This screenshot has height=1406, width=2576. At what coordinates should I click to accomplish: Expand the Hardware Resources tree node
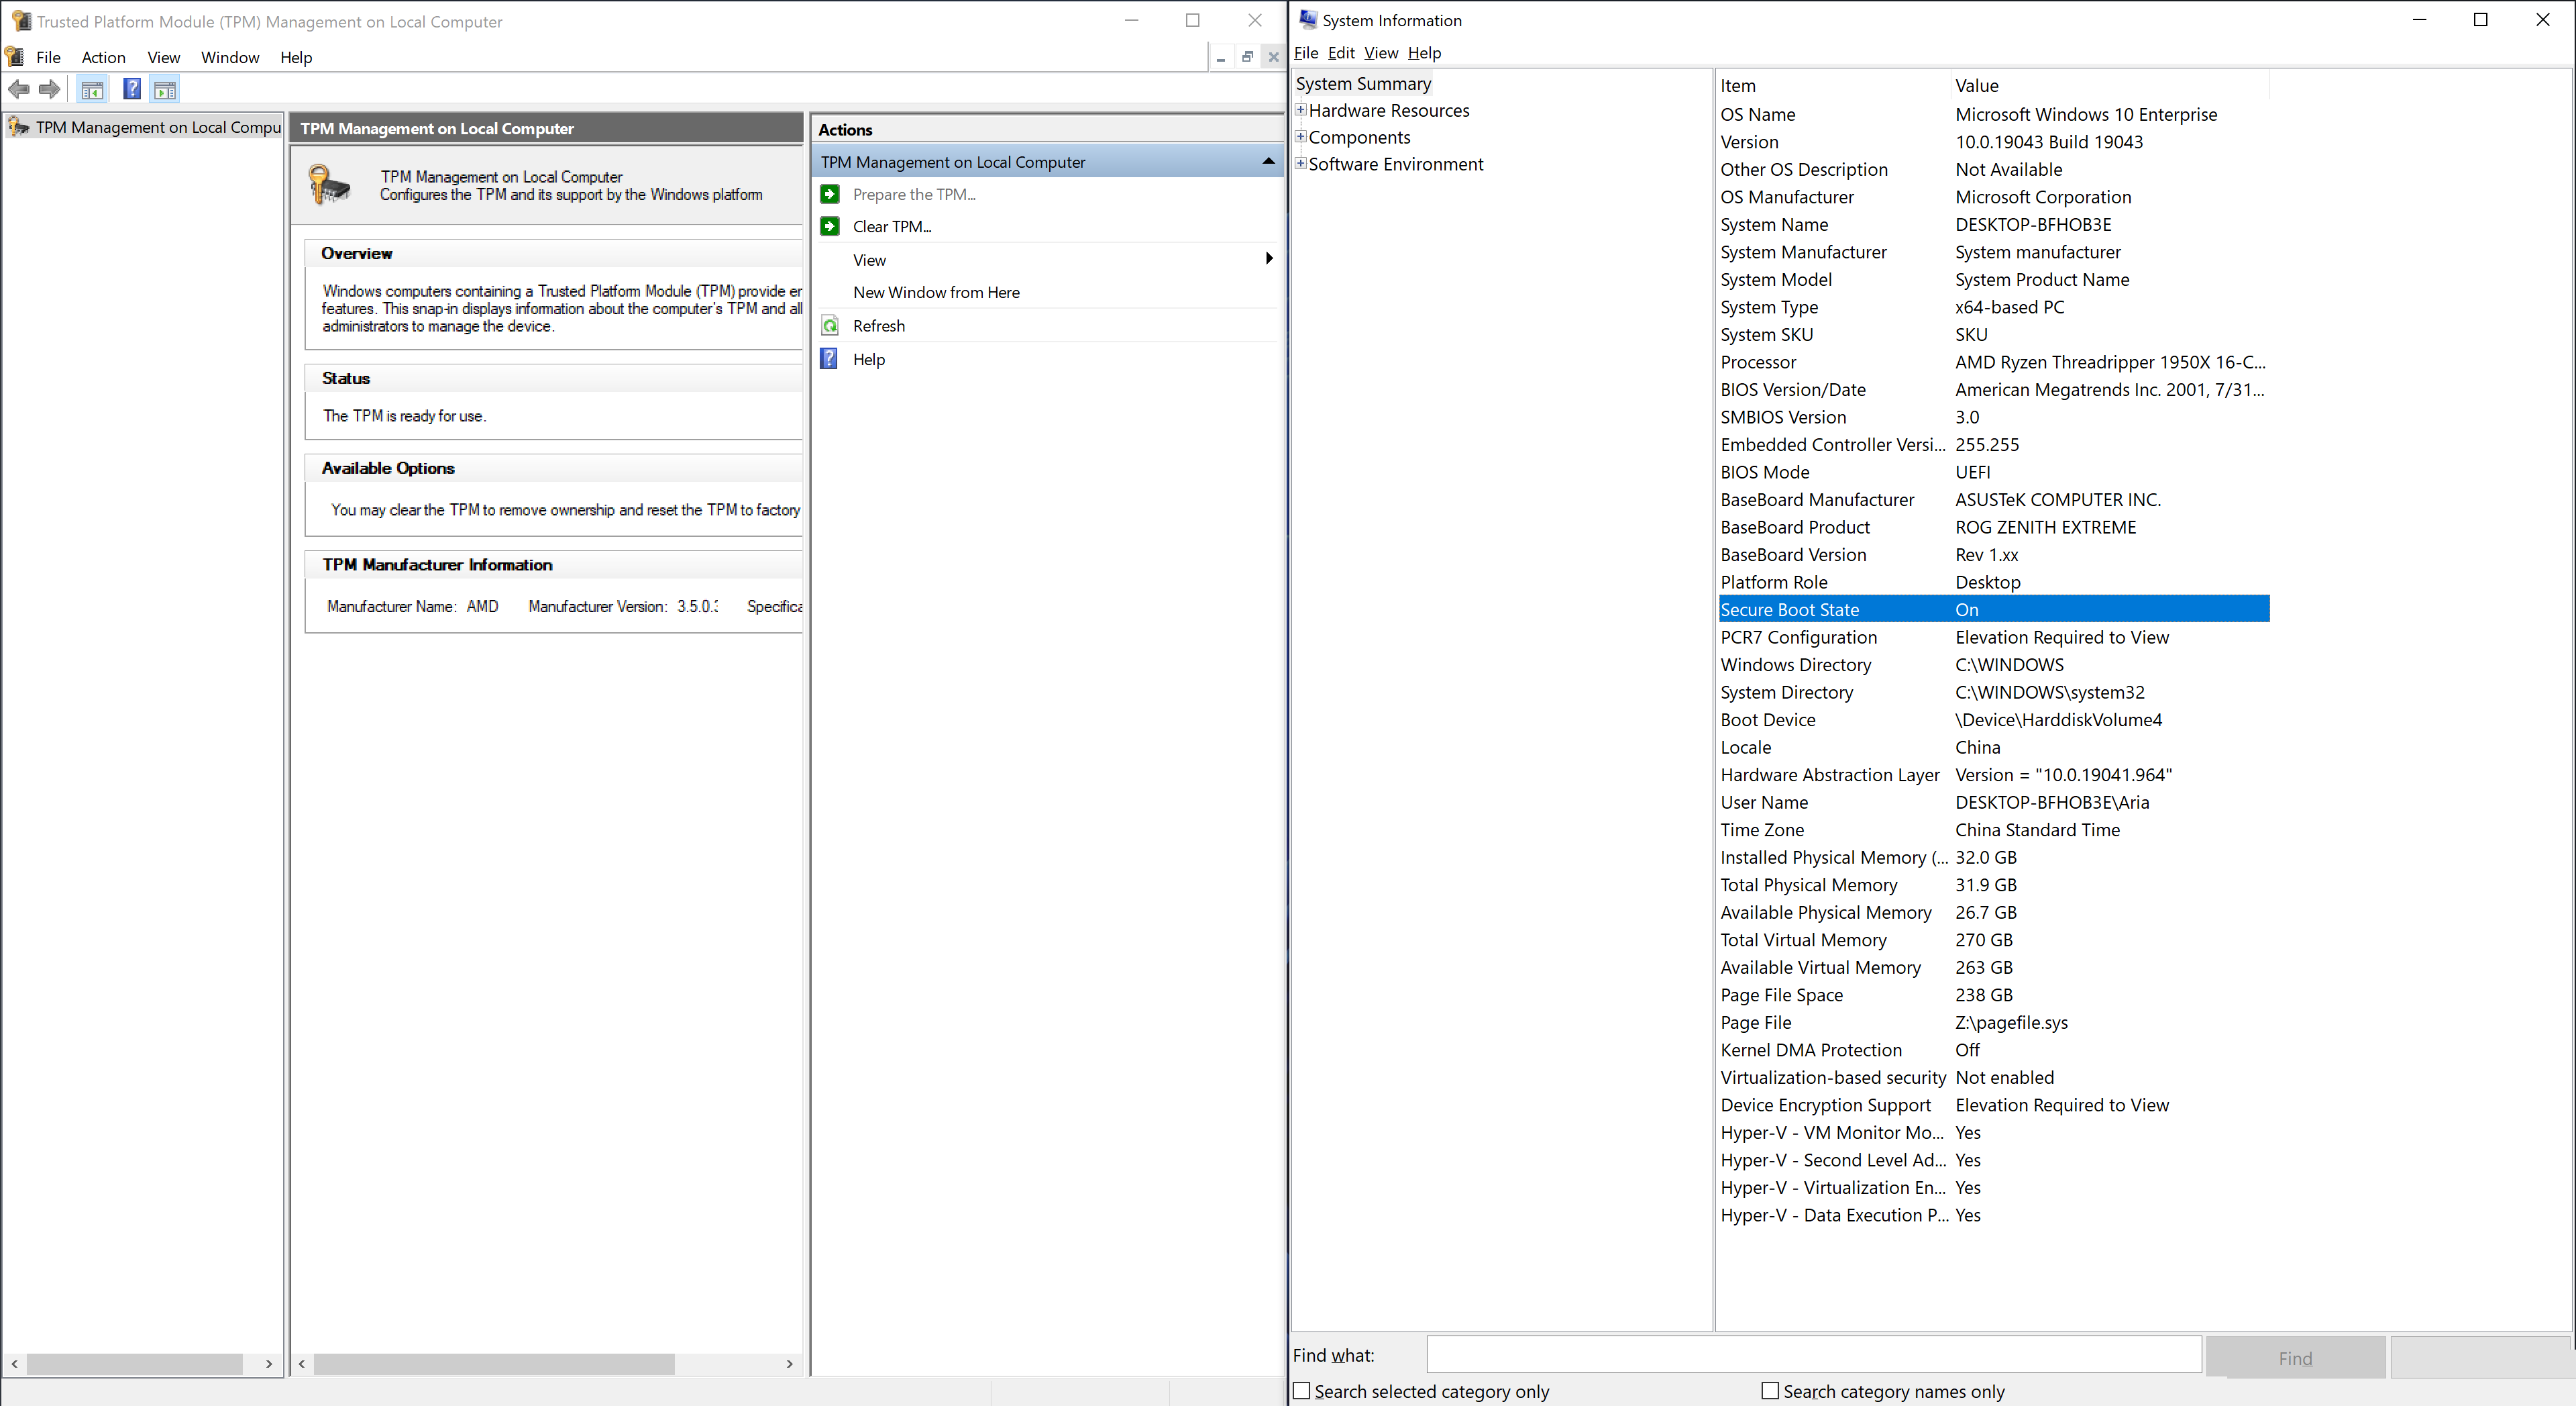pos(1301,110)
